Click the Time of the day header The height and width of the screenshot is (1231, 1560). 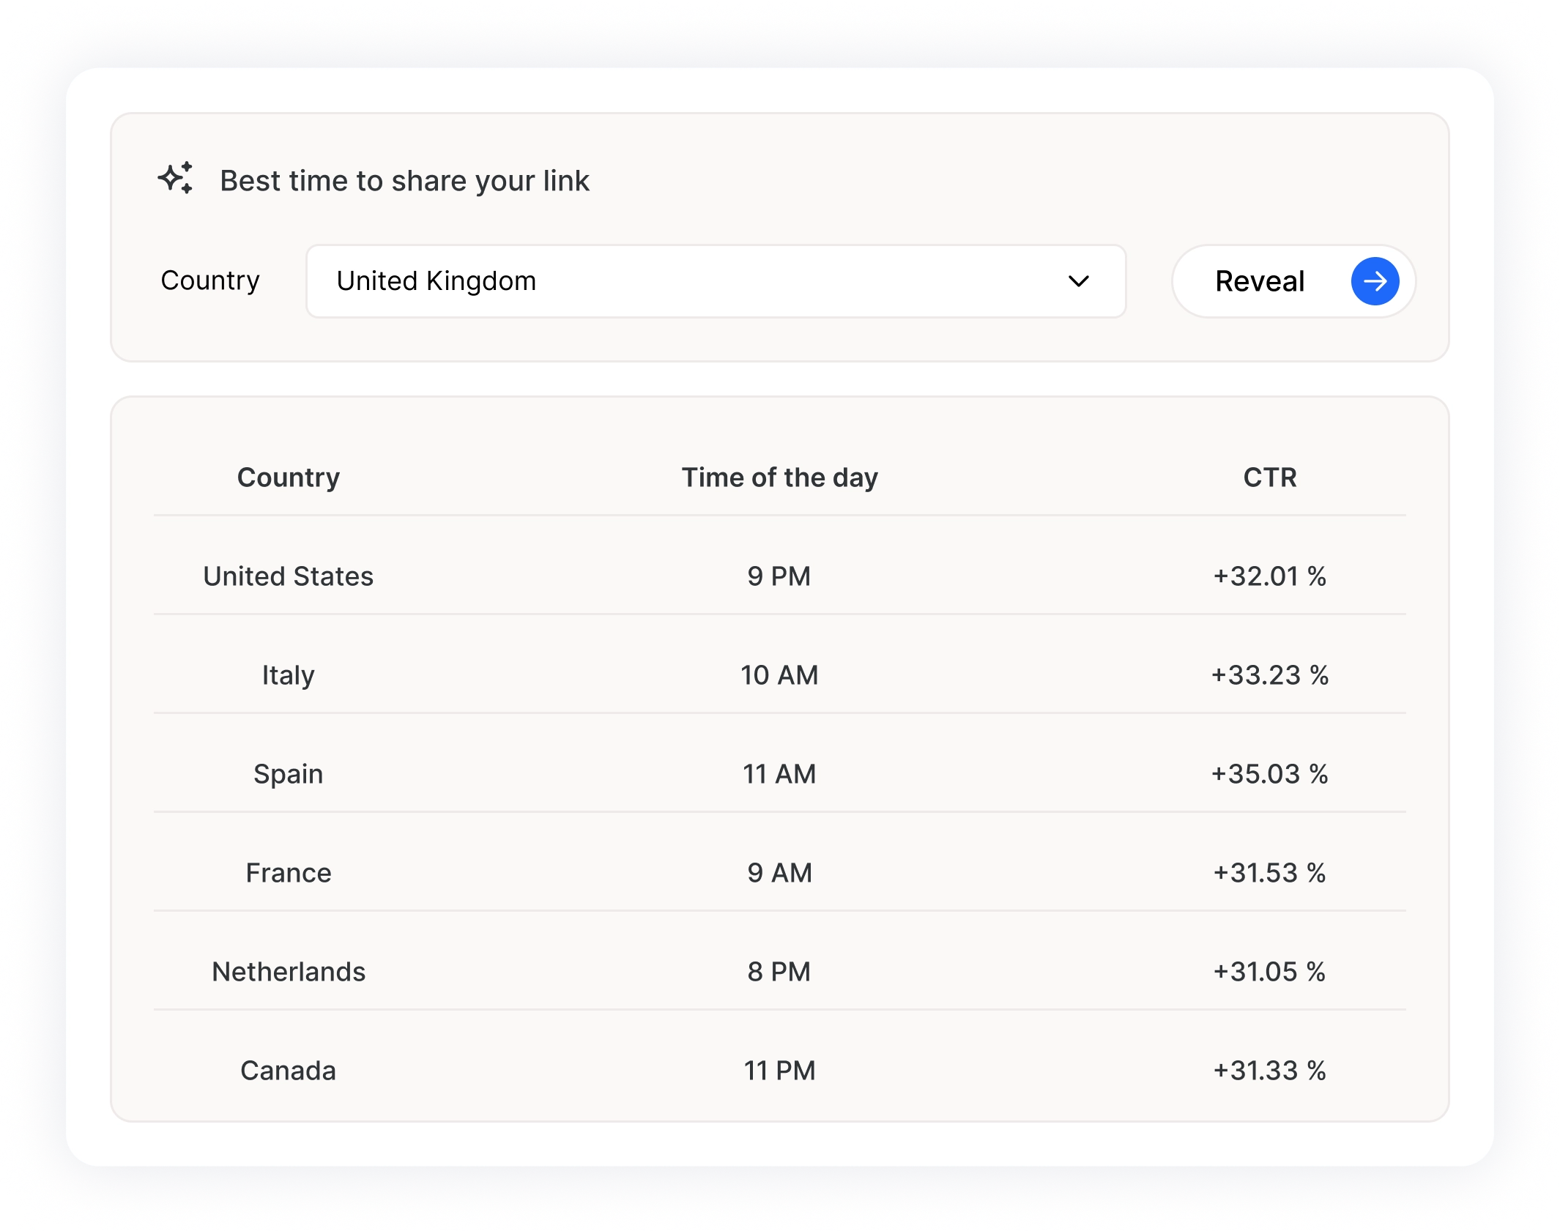(x=779, y=477)
